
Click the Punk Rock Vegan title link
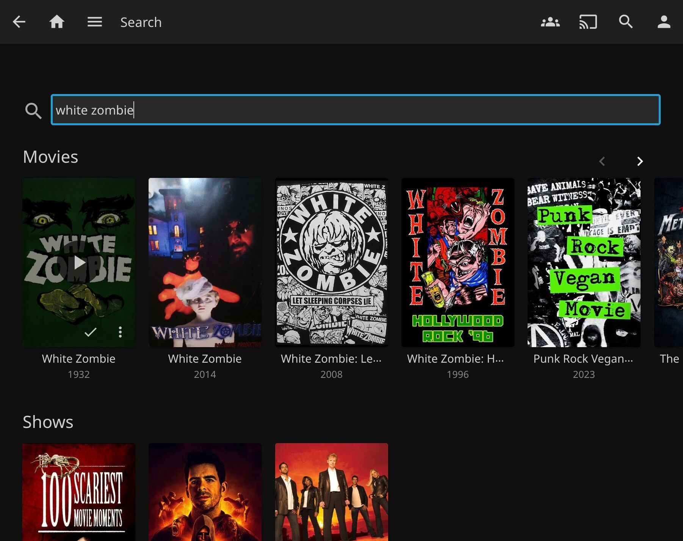[583, 359]
